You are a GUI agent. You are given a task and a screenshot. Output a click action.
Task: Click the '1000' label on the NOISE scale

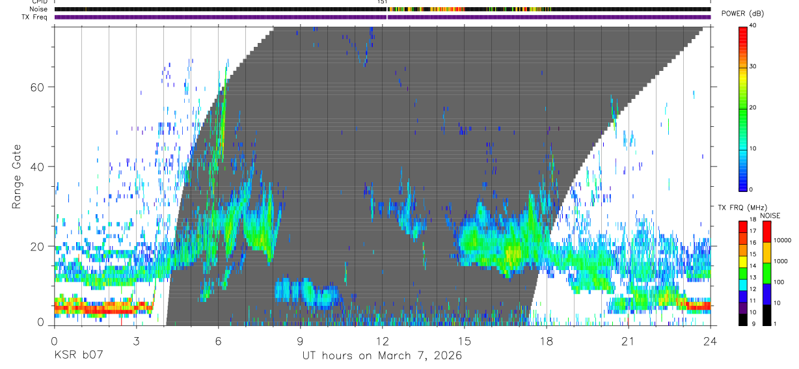[779, 260]
